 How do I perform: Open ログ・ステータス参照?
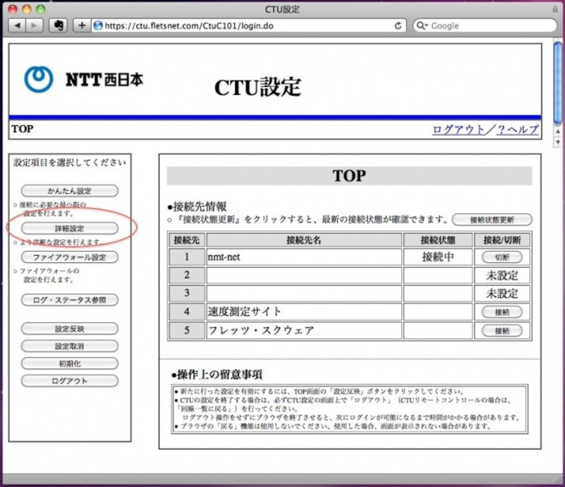(70, 300)
